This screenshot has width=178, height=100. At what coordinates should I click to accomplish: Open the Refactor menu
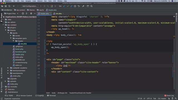[40, 1]
